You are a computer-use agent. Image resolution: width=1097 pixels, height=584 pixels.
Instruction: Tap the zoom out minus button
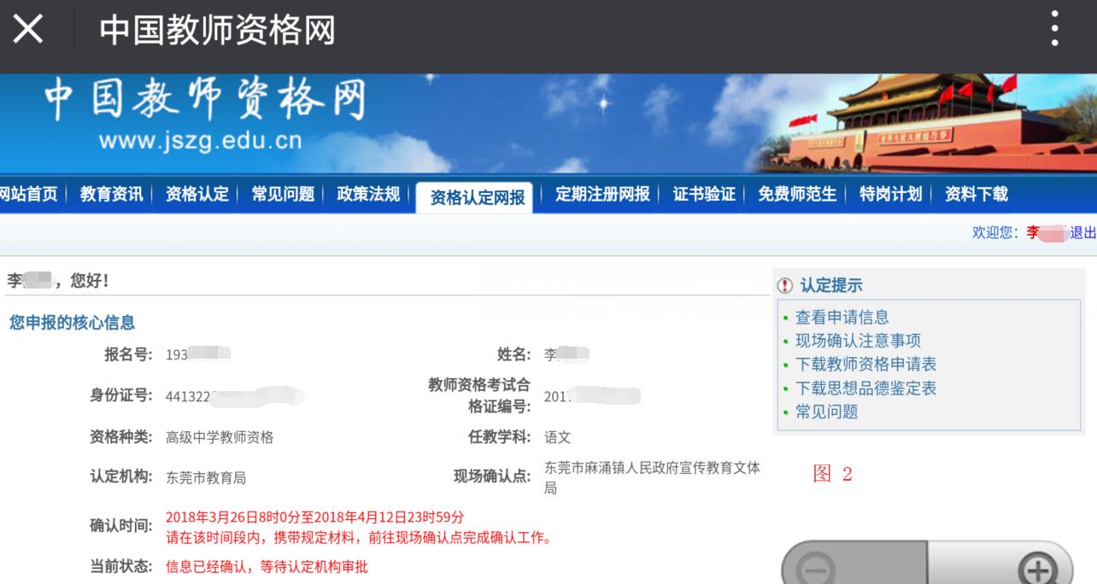(818, 569)
